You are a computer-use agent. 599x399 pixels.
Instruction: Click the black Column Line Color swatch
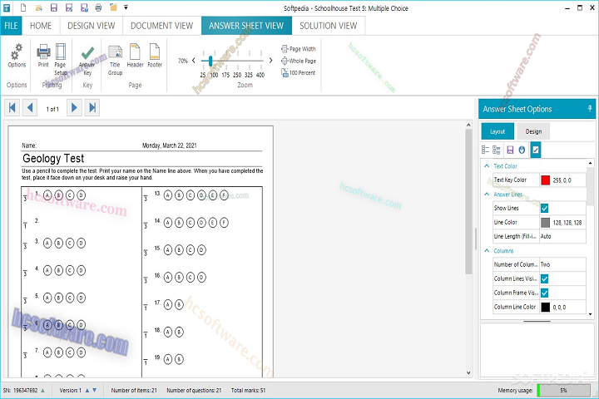(x=546, y=307)
